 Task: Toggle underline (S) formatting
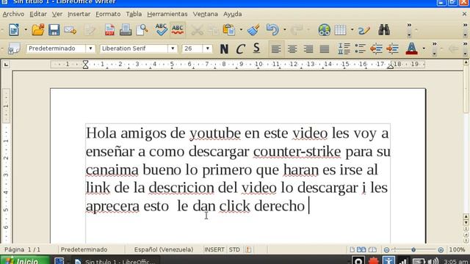point(256,48)
